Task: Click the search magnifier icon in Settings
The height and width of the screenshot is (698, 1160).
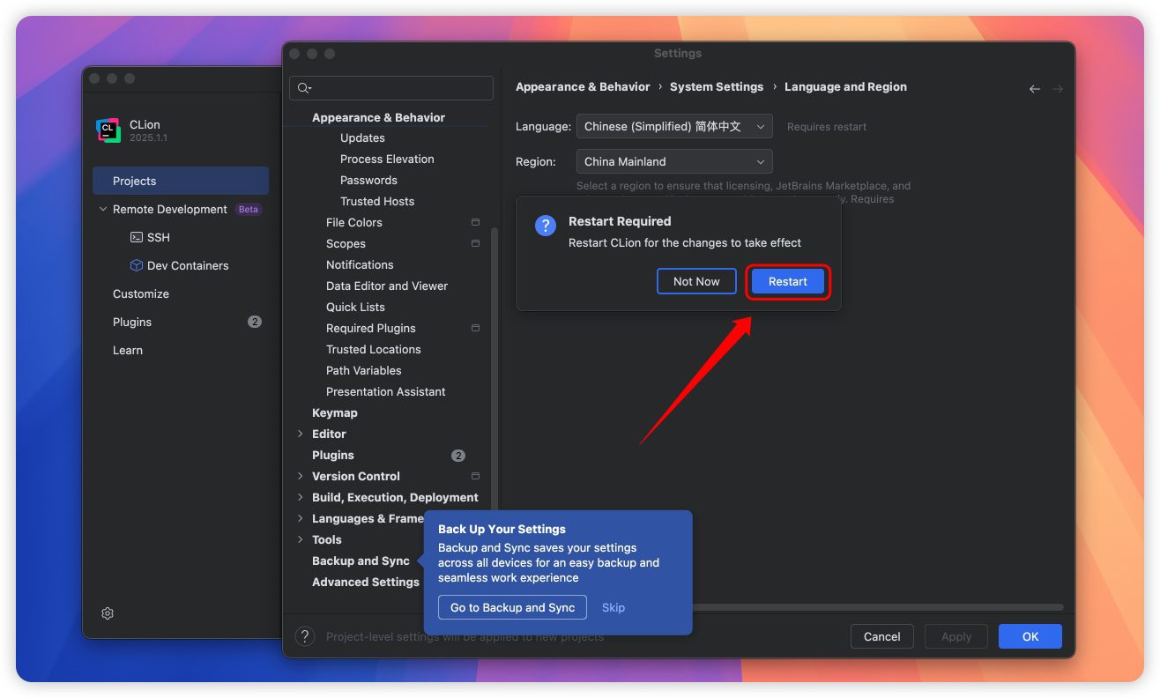Action: click(303, 88)
